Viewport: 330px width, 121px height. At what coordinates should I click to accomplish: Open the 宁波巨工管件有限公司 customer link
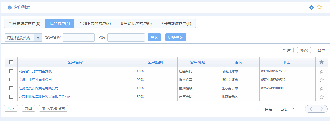tap(35, 80)
